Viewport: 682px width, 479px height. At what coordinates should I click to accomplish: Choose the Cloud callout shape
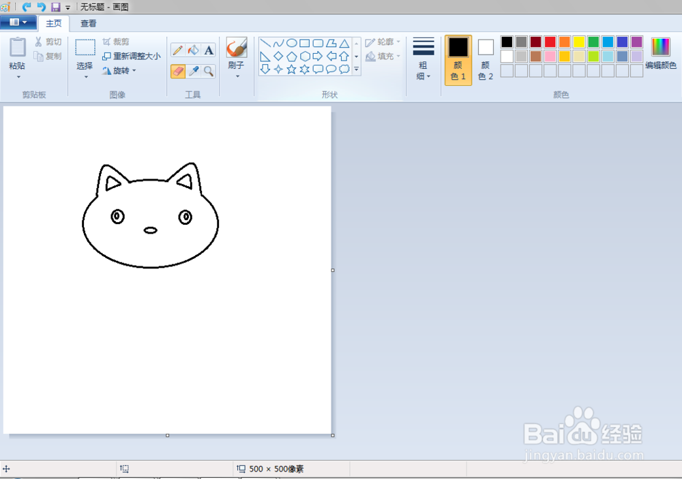344,69
